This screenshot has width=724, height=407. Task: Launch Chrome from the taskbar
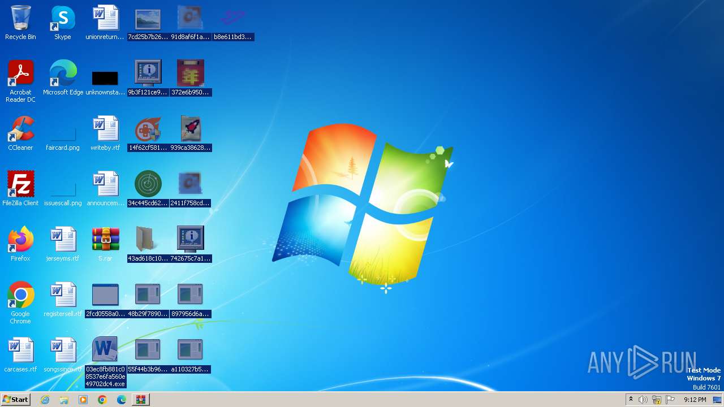pyautogui.click(x=102, y=400)
